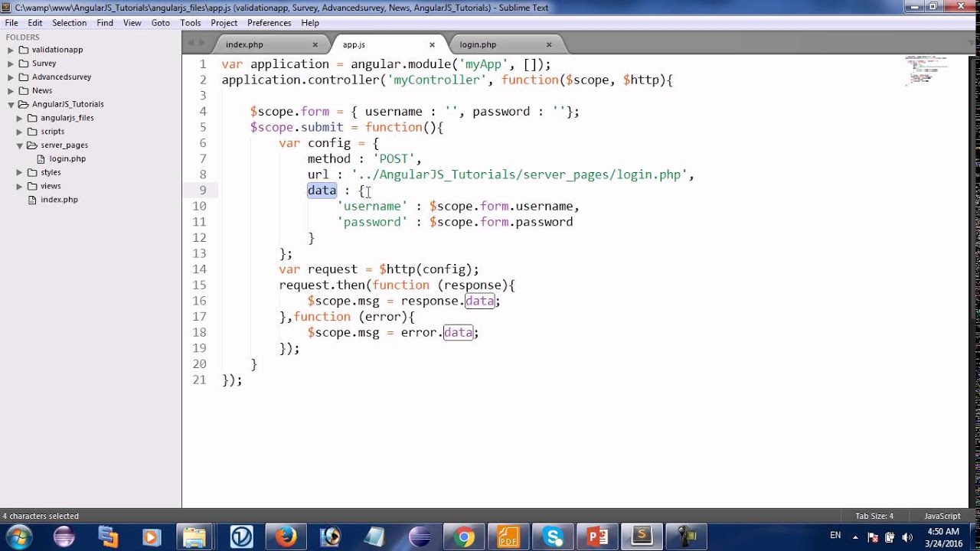The image size is (980, 551).
Task: Expand the News folder
Action: coord(11,90)
